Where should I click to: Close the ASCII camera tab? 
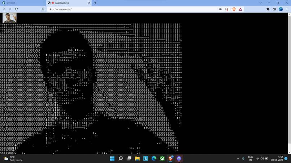[89, 3]
